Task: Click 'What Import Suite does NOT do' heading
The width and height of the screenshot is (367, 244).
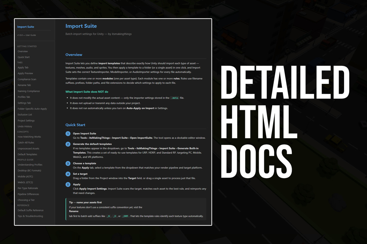Action: coord(87,91)
